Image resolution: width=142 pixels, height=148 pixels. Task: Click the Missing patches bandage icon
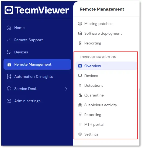[80, 24]
